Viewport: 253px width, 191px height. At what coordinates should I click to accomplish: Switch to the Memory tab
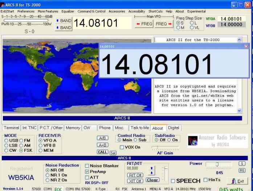(x=73, y=128)
